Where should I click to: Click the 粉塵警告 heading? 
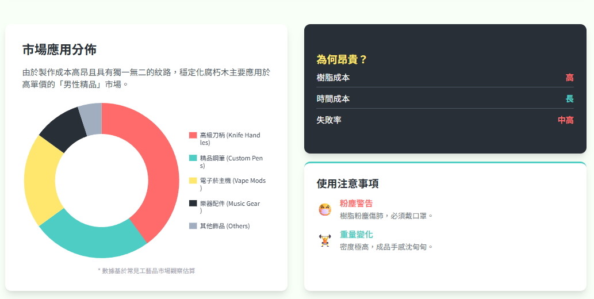click(356, 203)
